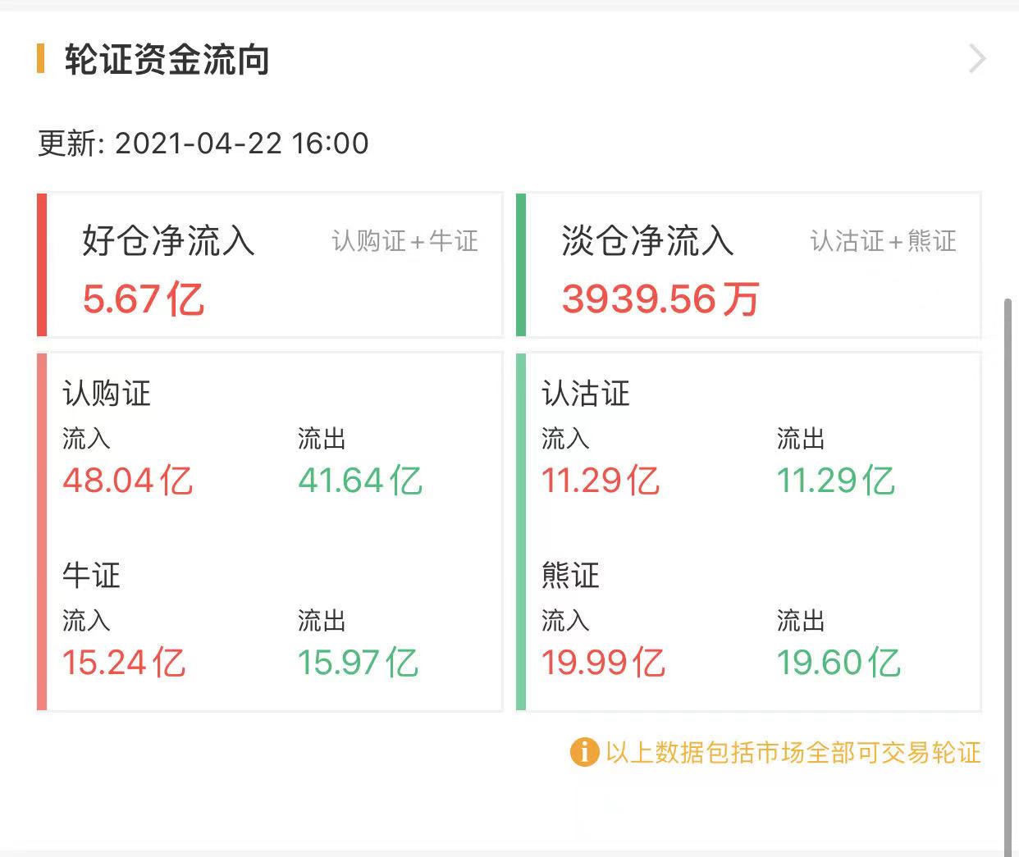
Task: Click the 熊证 outflow value 19.60亿
Action: pos(839,663)
